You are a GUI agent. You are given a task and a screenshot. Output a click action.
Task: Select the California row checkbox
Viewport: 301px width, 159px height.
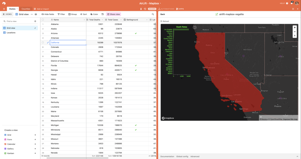pos(43,42)
